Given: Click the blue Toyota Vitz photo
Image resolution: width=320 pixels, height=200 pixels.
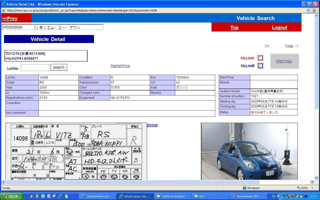Looking at the screenshot, I should (249, 151).
